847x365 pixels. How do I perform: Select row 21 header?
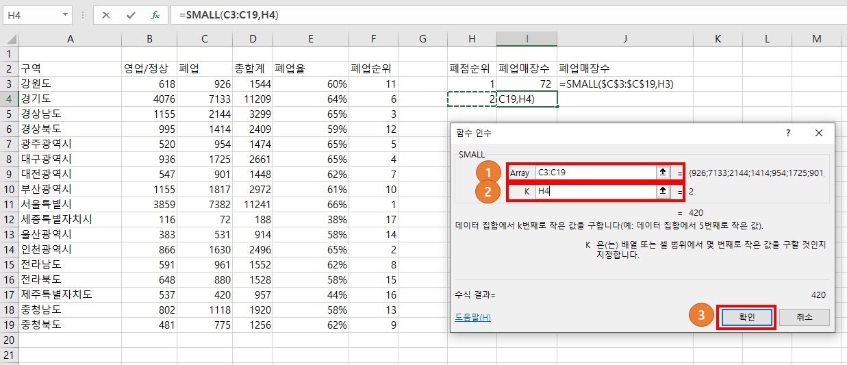(9, 355)
